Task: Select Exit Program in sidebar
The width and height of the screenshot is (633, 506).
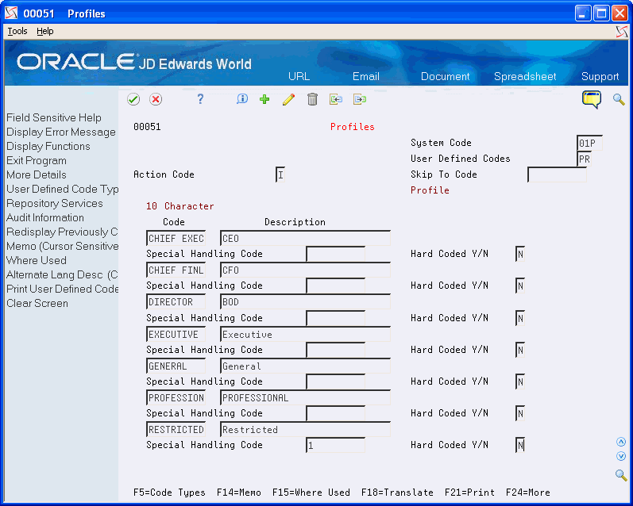Action: pos(37,160)
